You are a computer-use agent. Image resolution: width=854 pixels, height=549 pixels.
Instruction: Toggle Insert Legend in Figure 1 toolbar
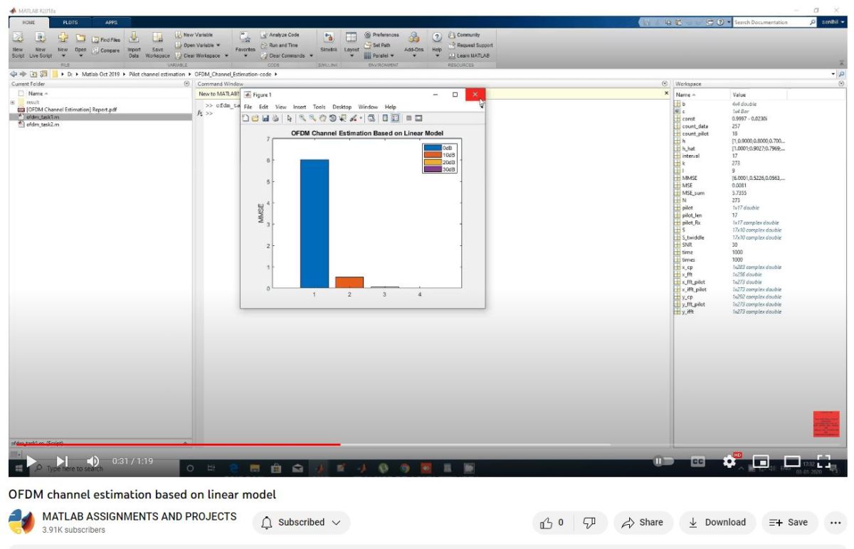coord(395,118)
